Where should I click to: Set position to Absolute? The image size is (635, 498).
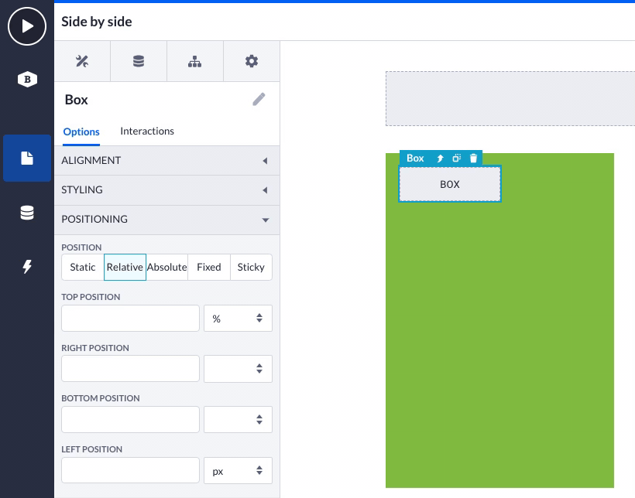[x=166, y=267]
